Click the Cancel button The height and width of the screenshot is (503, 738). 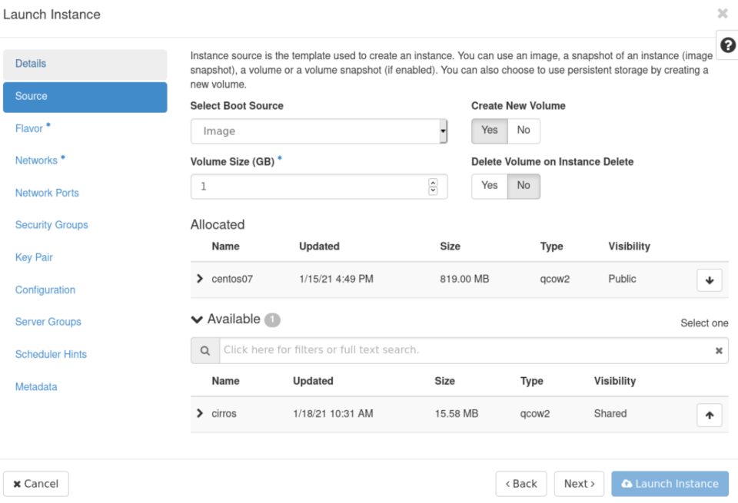(36, 484)
